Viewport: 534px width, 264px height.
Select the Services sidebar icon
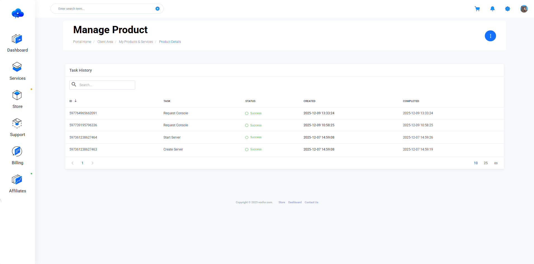click(17, 71)
